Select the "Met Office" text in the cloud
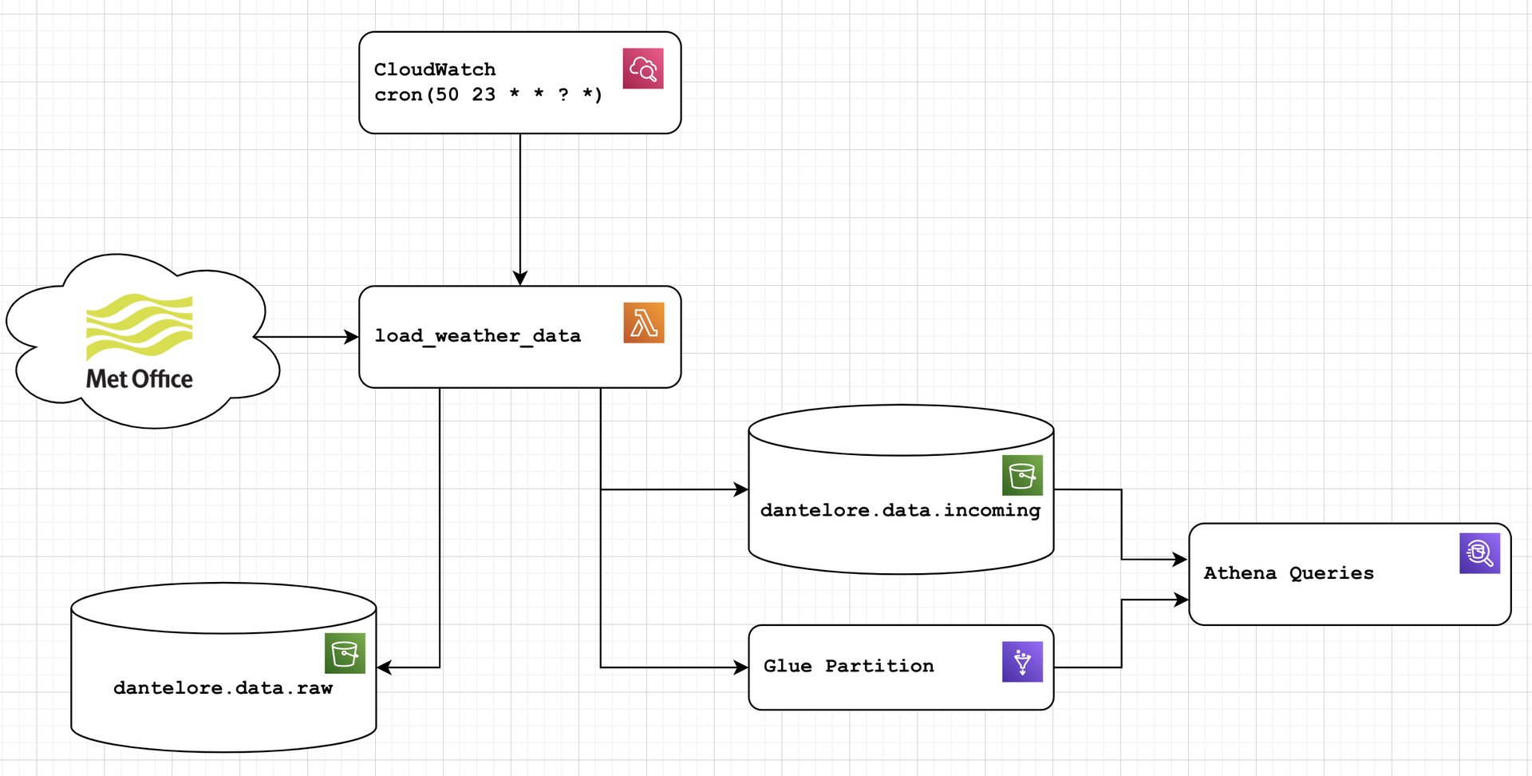This screenshot has height=776, width=1532. pos(140,378)
